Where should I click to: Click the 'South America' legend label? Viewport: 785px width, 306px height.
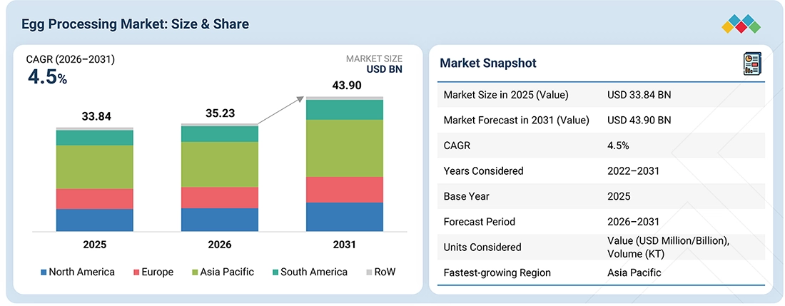click(314, 272)
